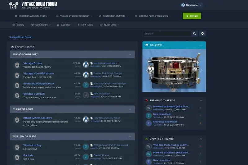Collapse the Trending Threads widget
Viewport: 248px width, 165px height.
point(201,100)
